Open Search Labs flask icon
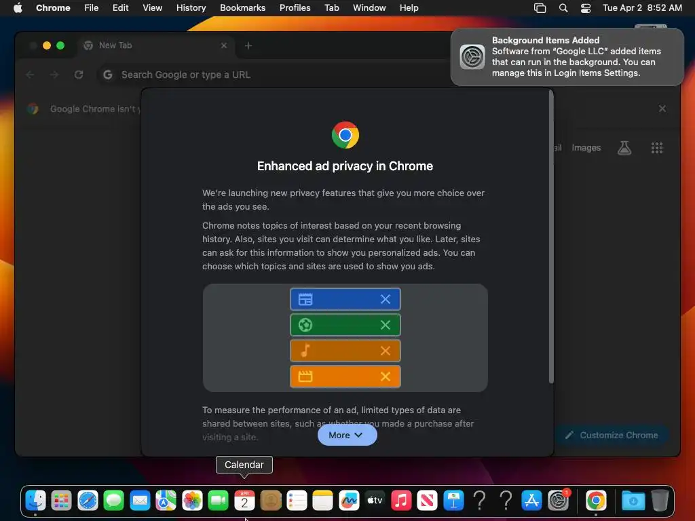The width and height of the screenshot is (695, 521). (624, 147)
